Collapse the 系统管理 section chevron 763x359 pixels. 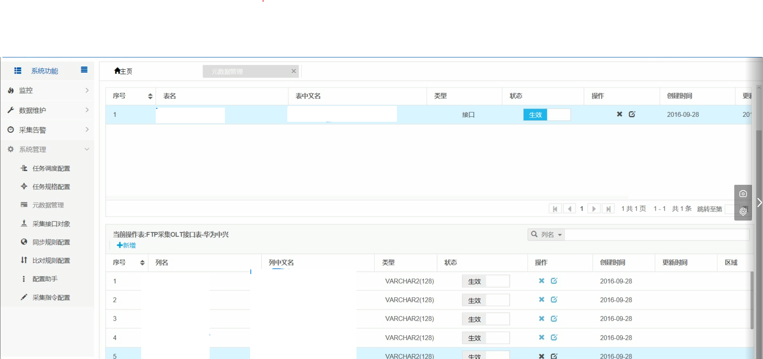[87, 149]
